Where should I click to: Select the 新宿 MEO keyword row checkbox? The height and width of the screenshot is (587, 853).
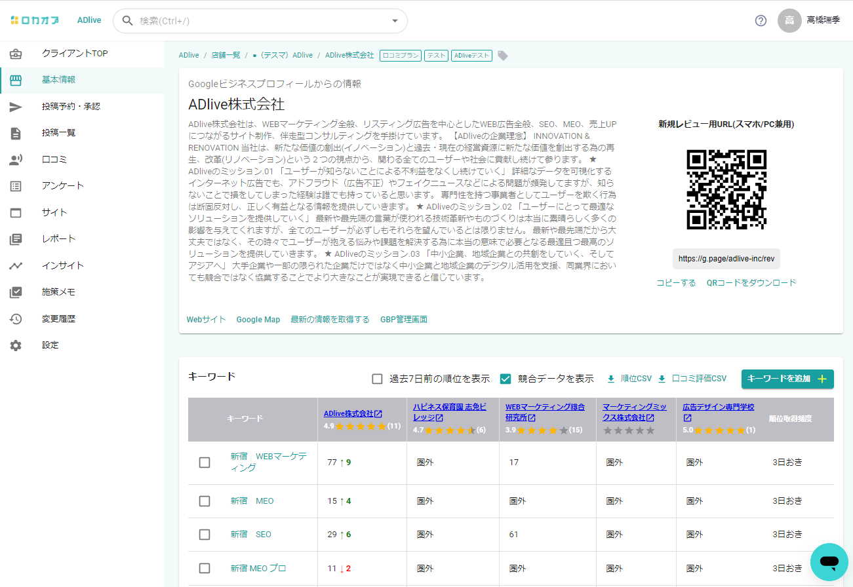click(x=205, y=501)
